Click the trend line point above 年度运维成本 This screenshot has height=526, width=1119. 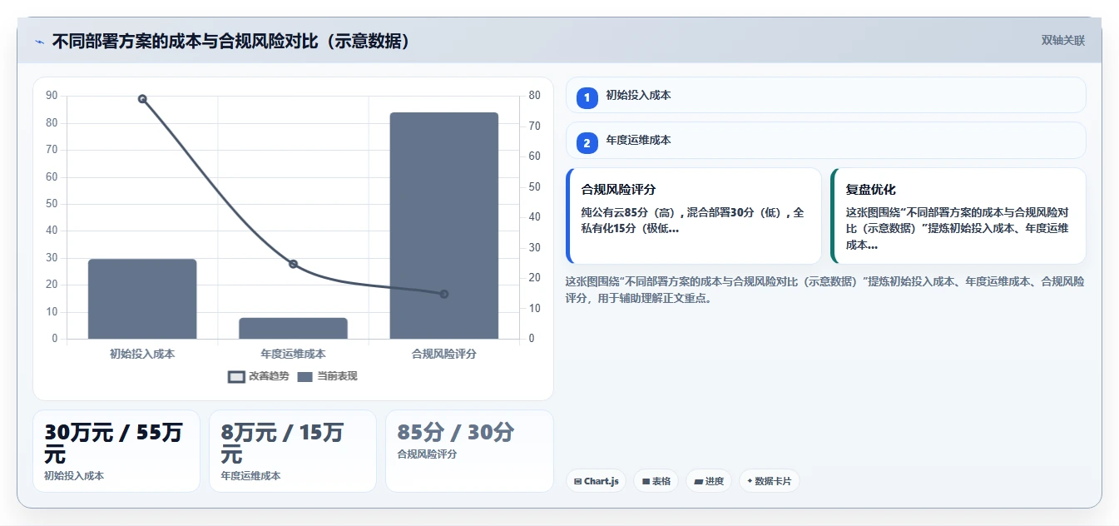click(x=293, y=264)
